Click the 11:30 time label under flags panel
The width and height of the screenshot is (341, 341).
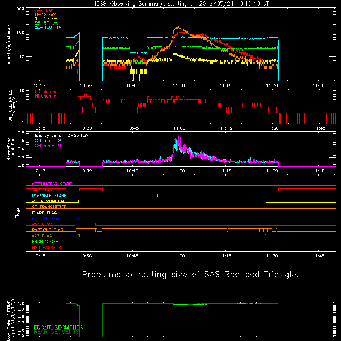click(x=272, y=256)
